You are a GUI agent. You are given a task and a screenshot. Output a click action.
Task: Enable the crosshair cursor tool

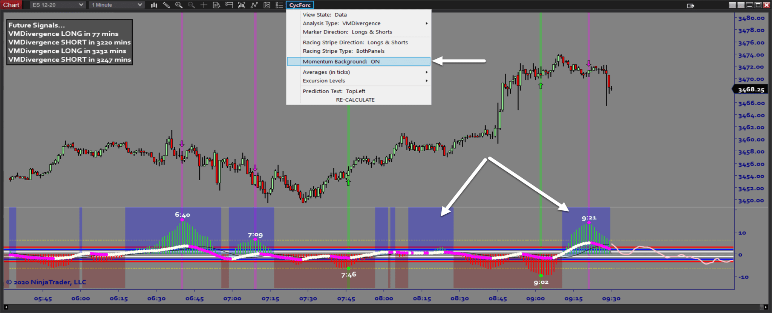pos(204,5)
